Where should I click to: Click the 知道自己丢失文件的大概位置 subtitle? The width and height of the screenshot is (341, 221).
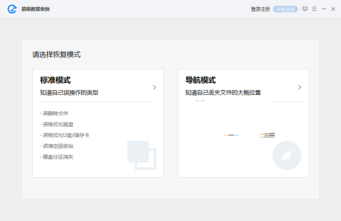pyautogui.click(x=223, y=93)
